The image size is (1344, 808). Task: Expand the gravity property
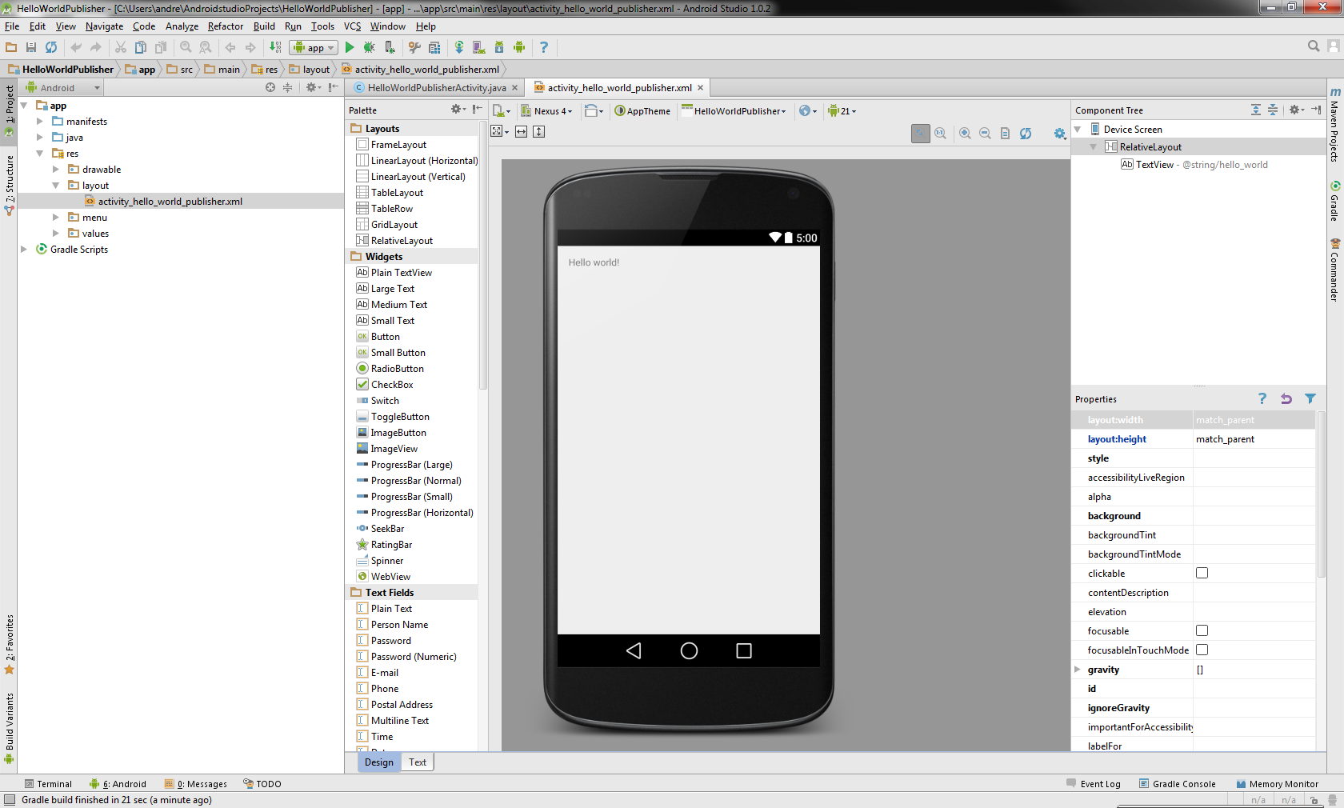[x=1078, y=669]
